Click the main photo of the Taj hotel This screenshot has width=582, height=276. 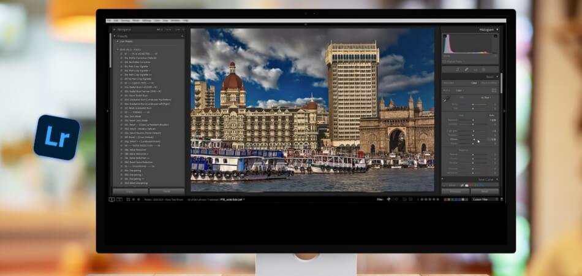point(312,110)
